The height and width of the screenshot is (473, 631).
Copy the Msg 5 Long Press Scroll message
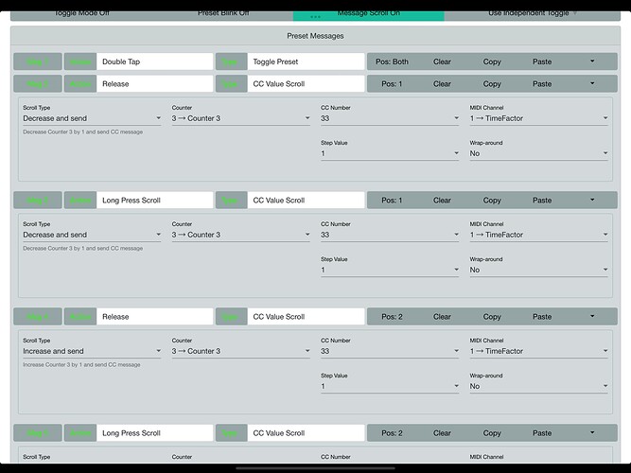click(x=492, y=433)
